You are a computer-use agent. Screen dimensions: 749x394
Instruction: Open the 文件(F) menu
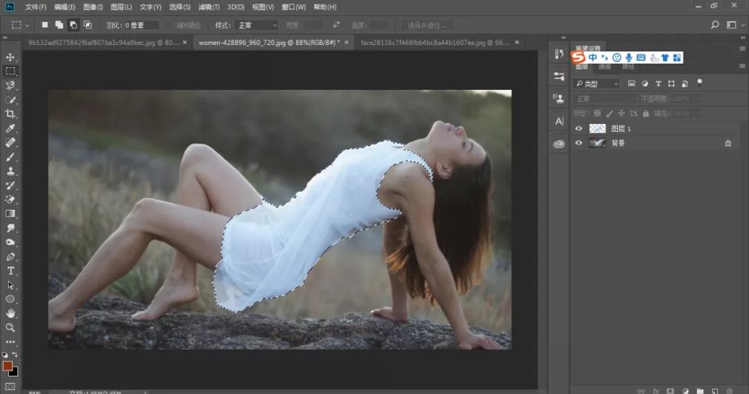(36, 7)
